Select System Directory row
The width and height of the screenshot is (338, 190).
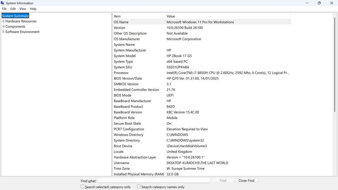coord(202,140)
